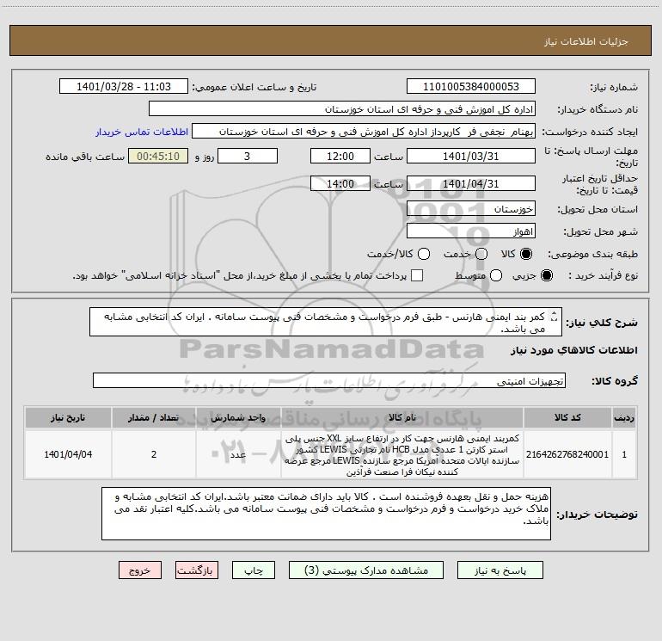Viewport: 662px width, 641px height.
Task: Click the بازگشت back button
Action: (197, 570)
